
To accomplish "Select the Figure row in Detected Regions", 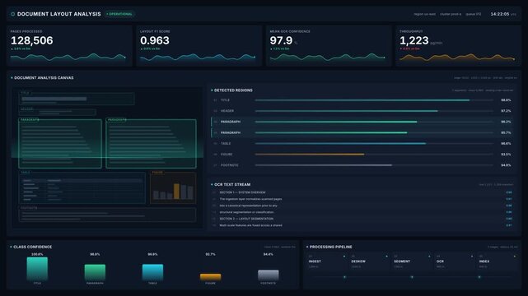I will point(362,155).
